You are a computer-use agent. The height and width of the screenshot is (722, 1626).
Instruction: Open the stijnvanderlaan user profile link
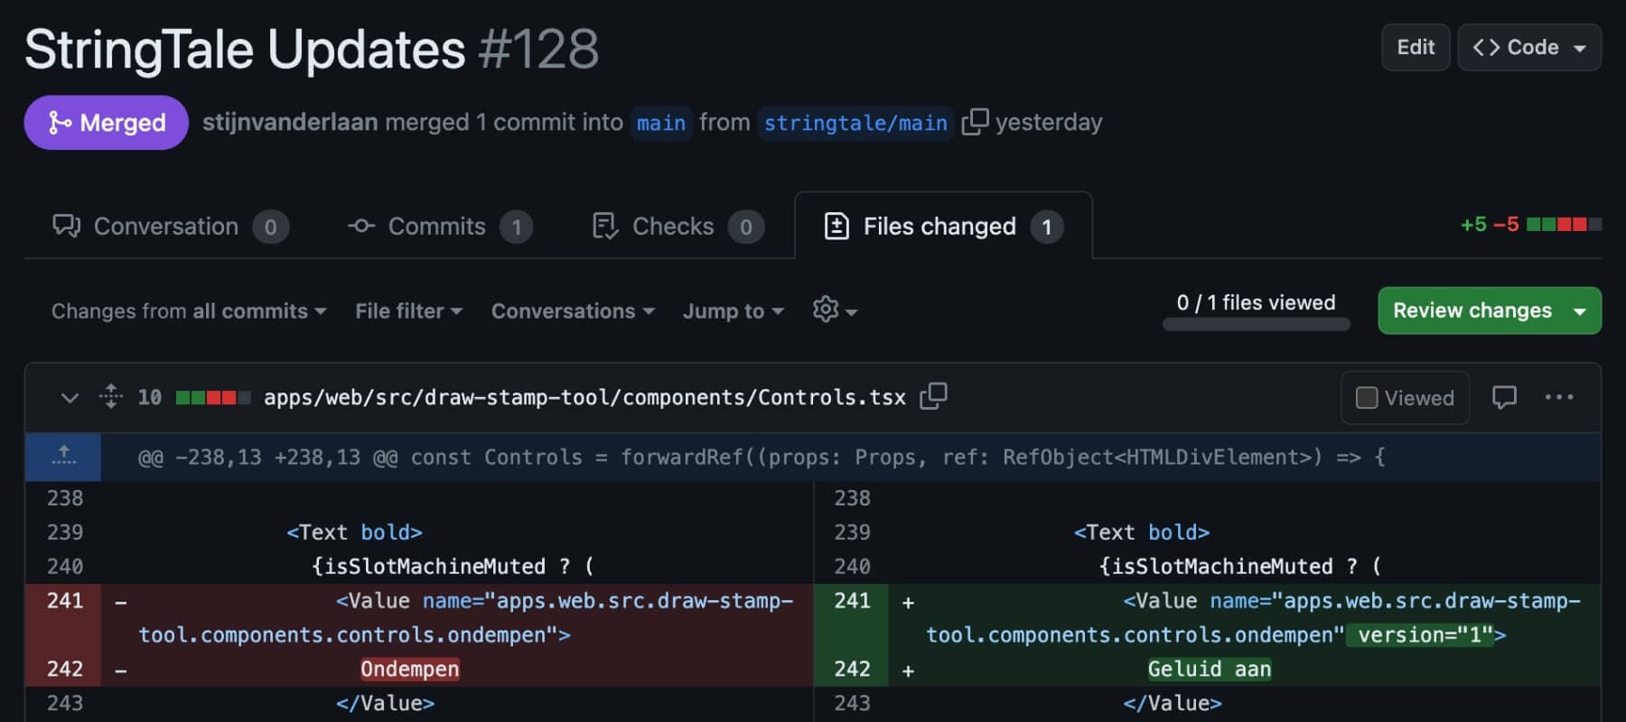tap(290, 122)
